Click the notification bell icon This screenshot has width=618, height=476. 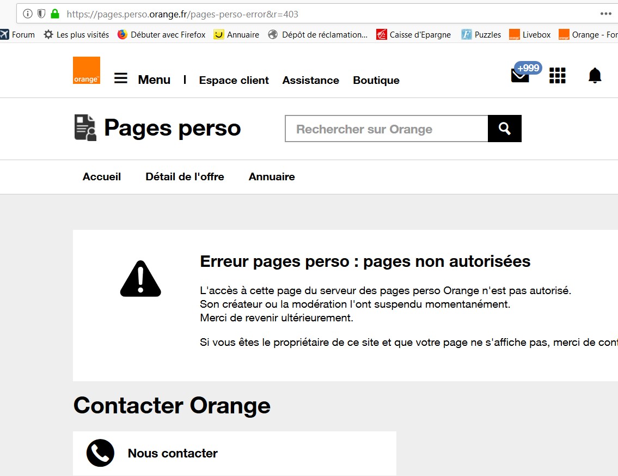click(x=595, y=76)
